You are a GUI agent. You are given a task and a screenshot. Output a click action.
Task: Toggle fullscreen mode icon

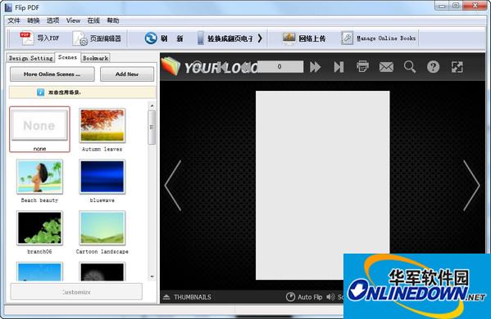click(x=457, y=67)
